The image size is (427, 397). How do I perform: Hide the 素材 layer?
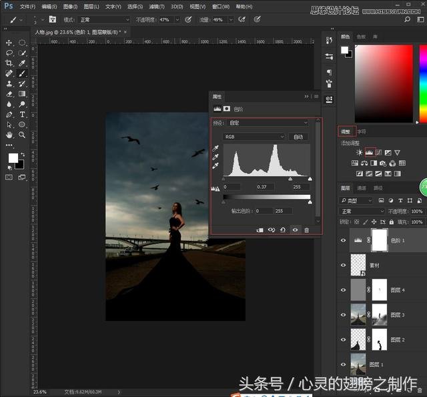pyautogui.click(x=344, y=265)
